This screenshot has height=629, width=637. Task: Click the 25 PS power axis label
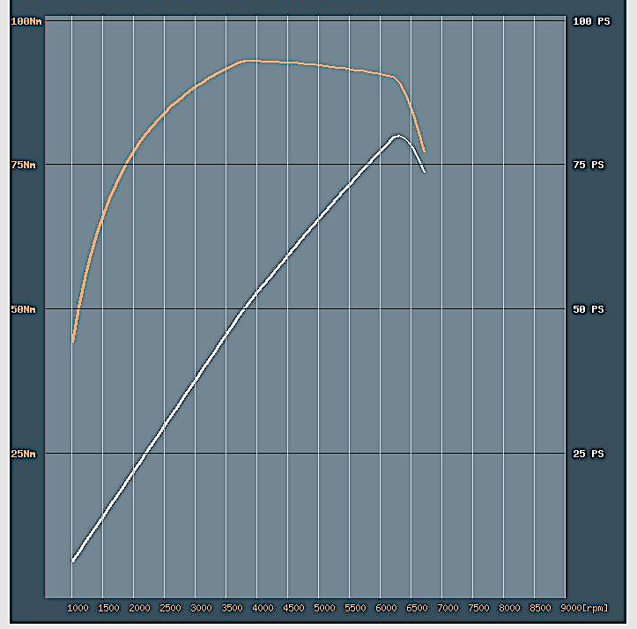[589, 454]
